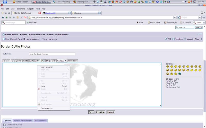Open the Board index link

[12, 35]
